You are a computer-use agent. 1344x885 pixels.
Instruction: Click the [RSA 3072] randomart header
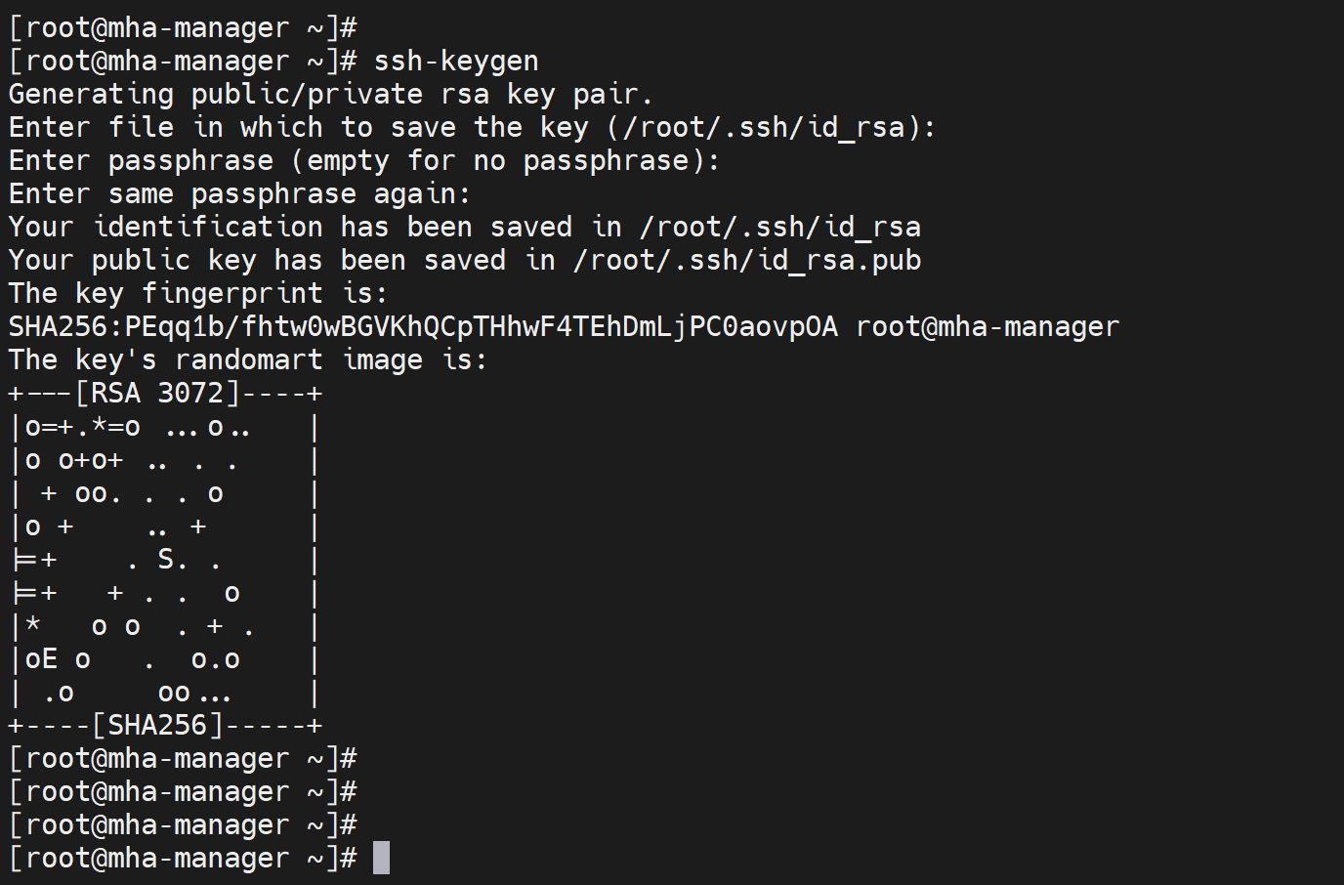157,393
